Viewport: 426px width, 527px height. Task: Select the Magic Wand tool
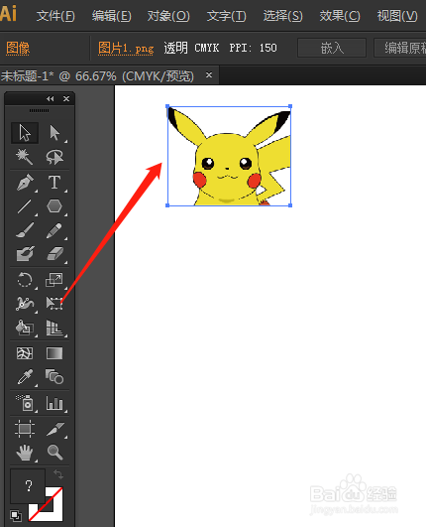point(25,157)
